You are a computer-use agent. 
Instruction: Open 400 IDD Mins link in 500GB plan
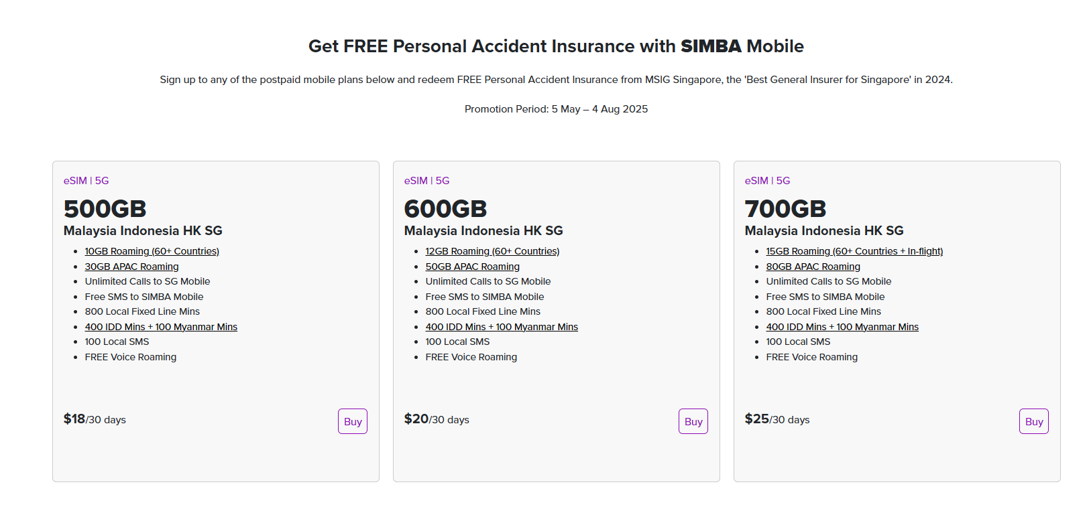[x=161, y=327]
